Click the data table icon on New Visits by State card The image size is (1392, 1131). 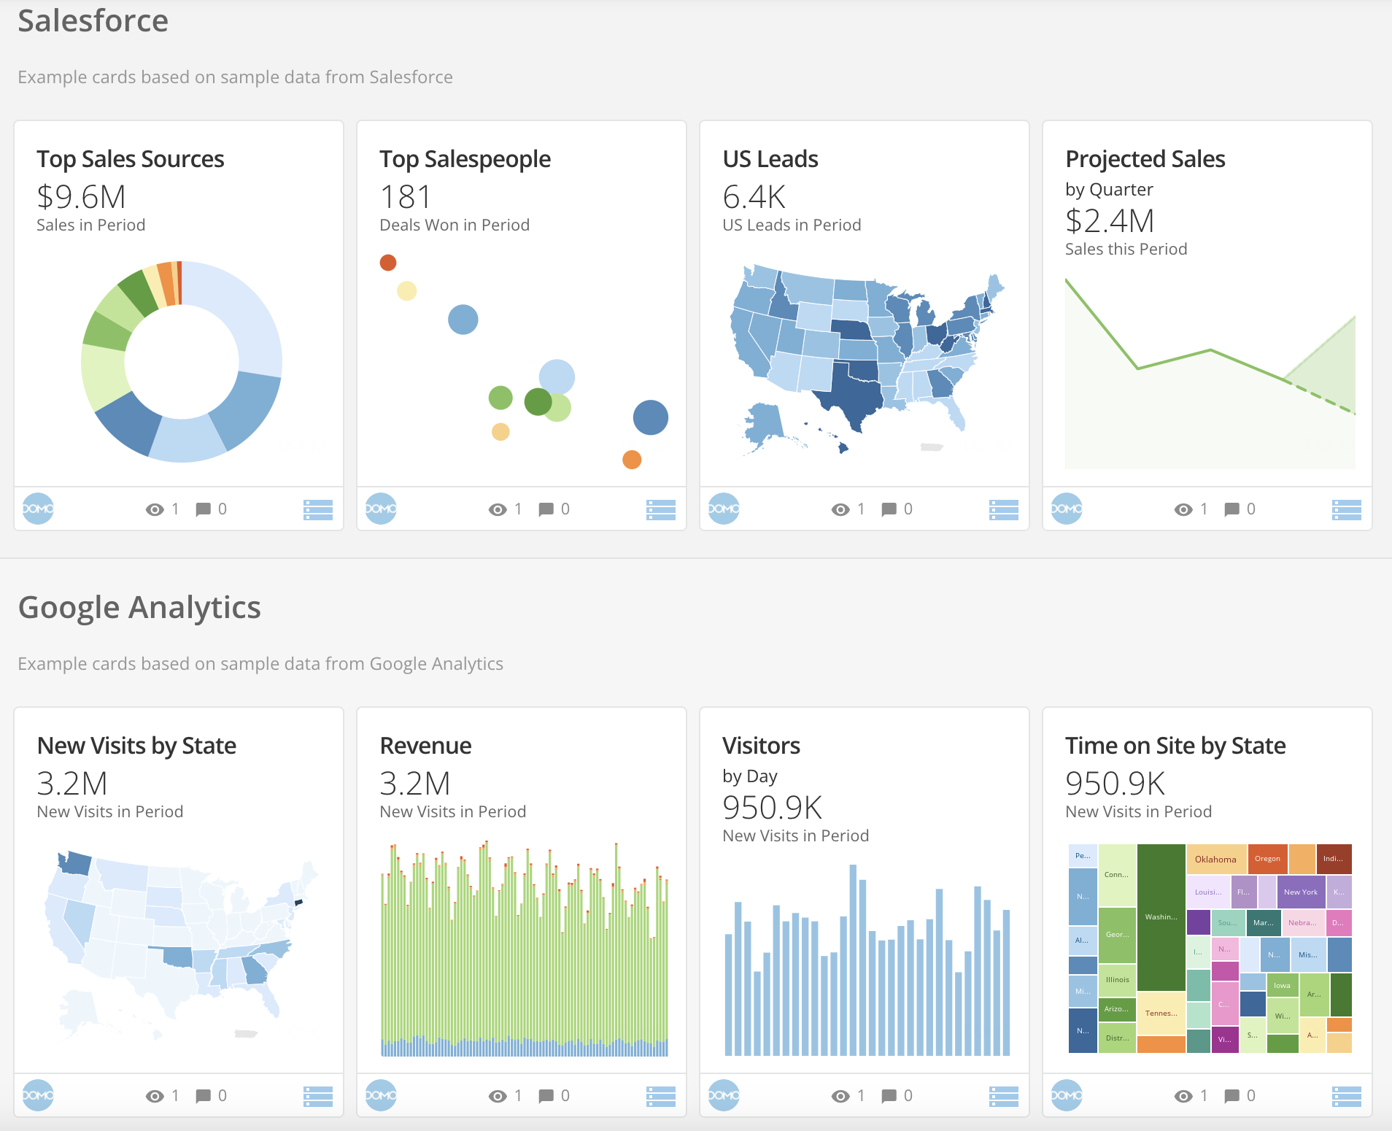317,1096
